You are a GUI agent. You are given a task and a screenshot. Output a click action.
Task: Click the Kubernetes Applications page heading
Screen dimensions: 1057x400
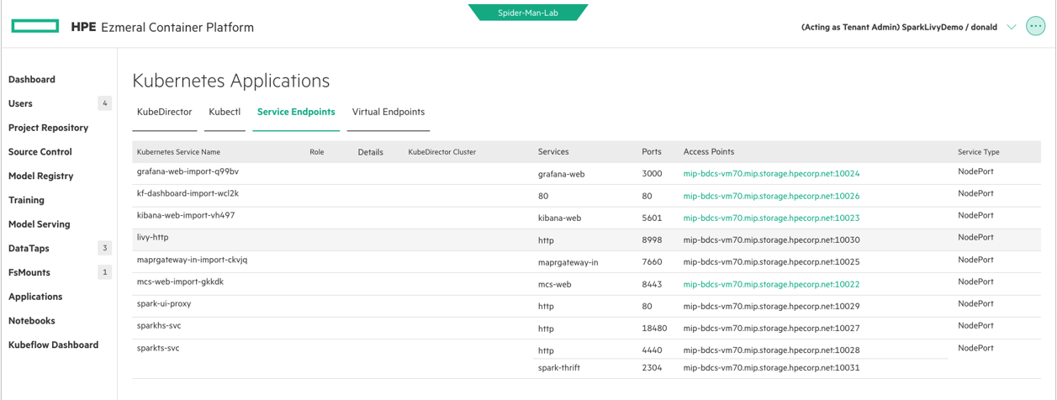[231, 81]
